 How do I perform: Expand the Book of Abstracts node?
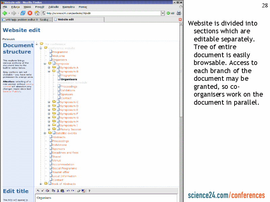41,184
